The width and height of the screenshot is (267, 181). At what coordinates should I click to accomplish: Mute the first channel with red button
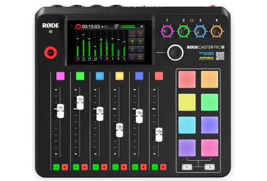coord(65,167)
